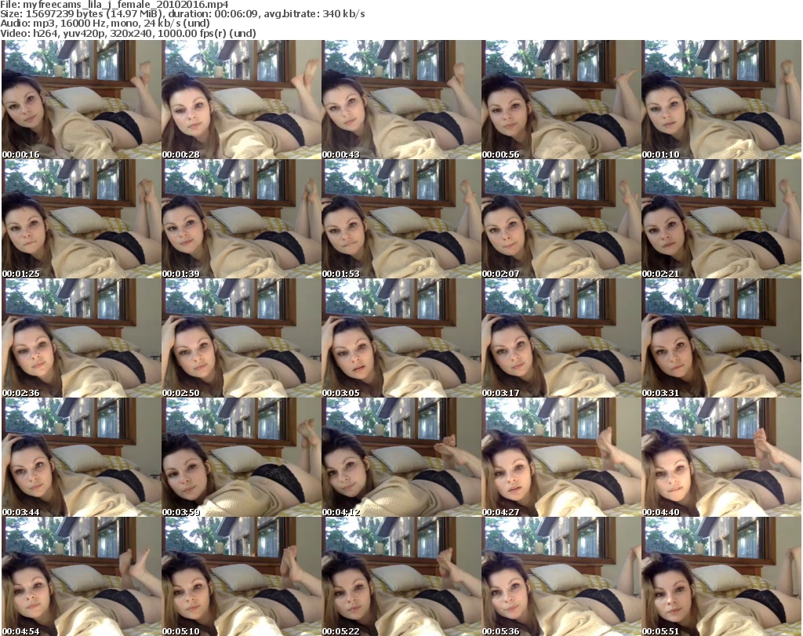Click the thumbnail frame at 00:05:36

coord(561,576)
